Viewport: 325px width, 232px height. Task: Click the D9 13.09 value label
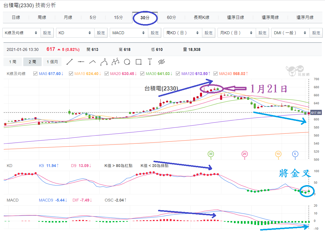[81, 166]
